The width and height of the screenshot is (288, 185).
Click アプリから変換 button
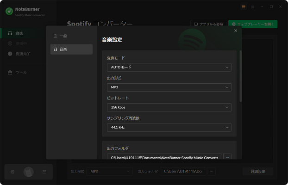coord(208,24)
